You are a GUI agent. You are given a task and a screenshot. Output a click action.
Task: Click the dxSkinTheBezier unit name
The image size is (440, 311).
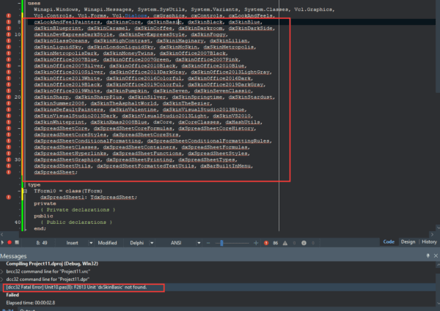click(x=186, y=104)
